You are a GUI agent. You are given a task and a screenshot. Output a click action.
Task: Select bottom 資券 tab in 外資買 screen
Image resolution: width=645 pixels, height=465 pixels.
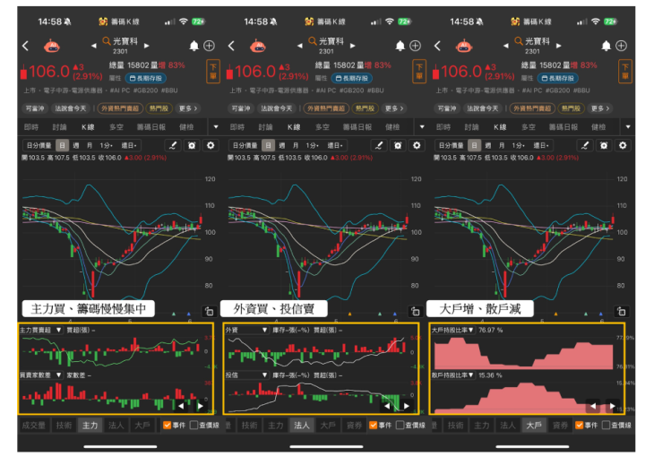[x=354, y=425]
